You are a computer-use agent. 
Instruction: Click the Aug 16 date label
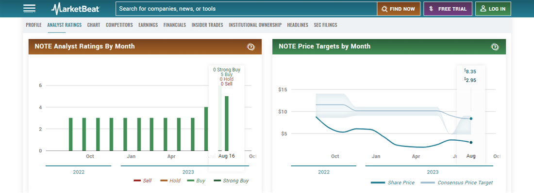tap(227, 156)
